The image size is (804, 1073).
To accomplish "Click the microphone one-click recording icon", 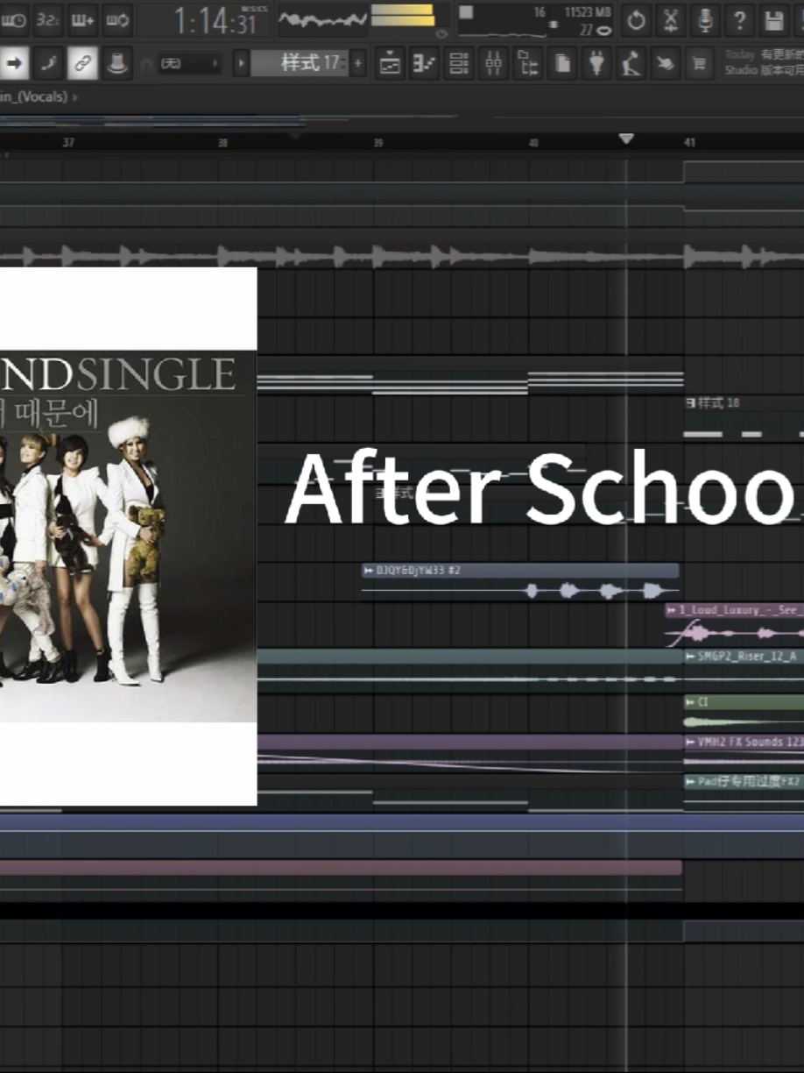I will click(705, 20).
